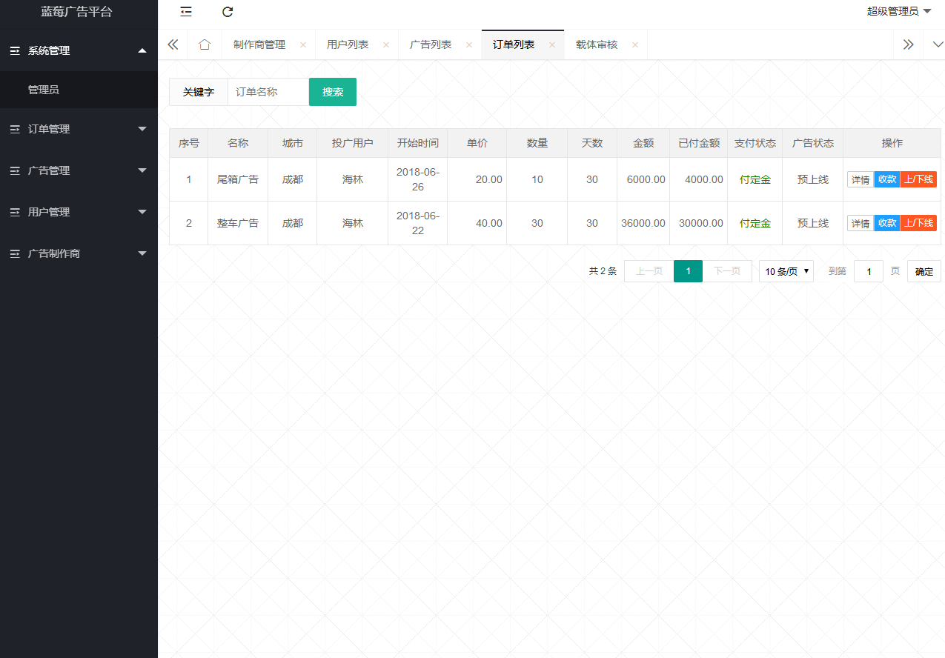Open 详情 for the 尾箱广告 order
Screen dimensions: 945x658
(860, 179)
